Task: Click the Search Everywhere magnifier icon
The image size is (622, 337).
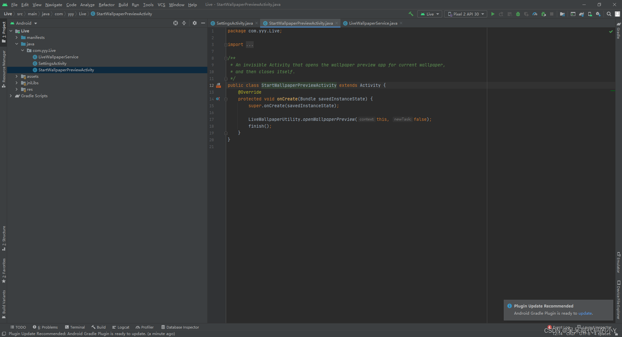Action: tap(609, 14)
